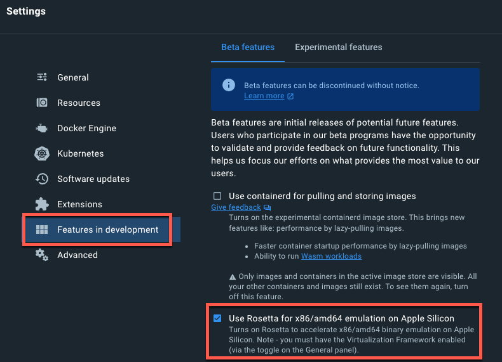Click the Features in development grid icon
502x362 pixels.
[42, 229]
